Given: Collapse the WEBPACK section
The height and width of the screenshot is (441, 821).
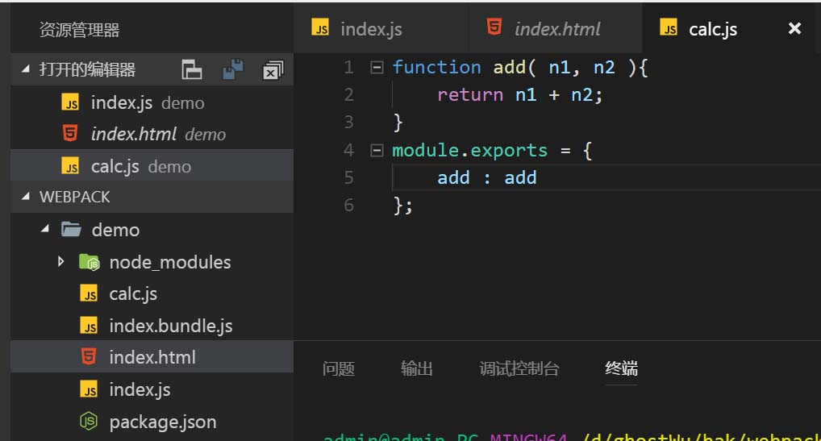Looking at the screenshot, I should point(25,197).
